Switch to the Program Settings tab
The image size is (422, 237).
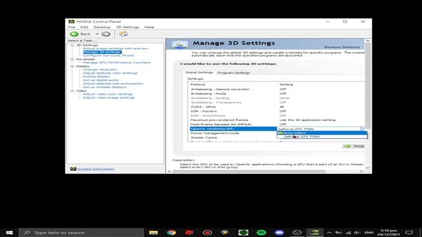point(233,73)
